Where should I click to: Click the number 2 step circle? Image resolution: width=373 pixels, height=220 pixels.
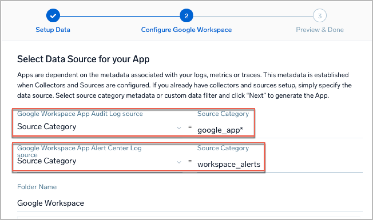[186, 15]
